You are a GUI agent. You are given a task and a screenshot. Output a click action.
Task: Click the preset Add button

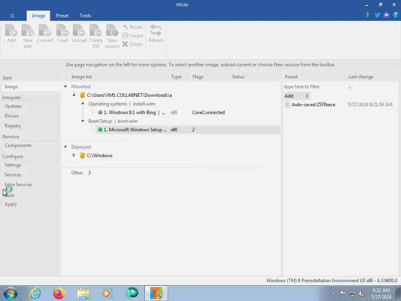(297, 96)
